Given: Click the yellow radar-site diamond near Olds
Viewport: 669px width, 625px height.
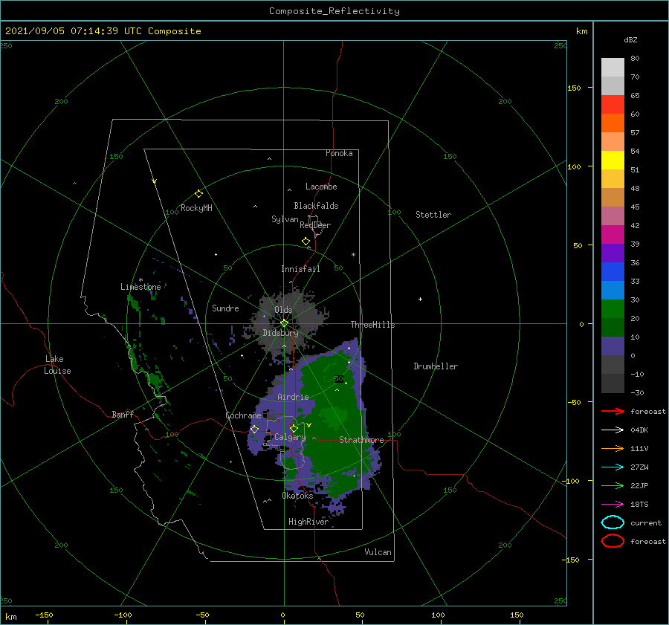Looking at the screenshot, I should tap(284, 323).
